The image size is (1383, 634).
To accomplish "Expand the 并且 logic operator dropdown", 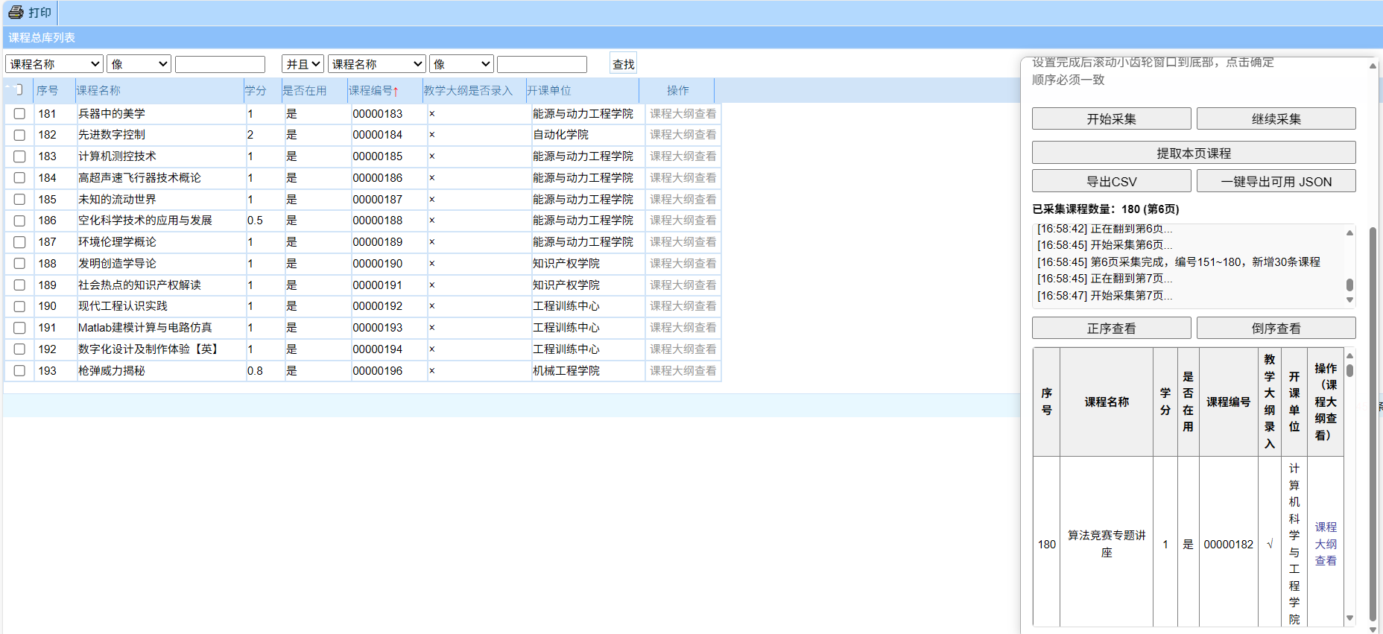I will click(303, 64).
